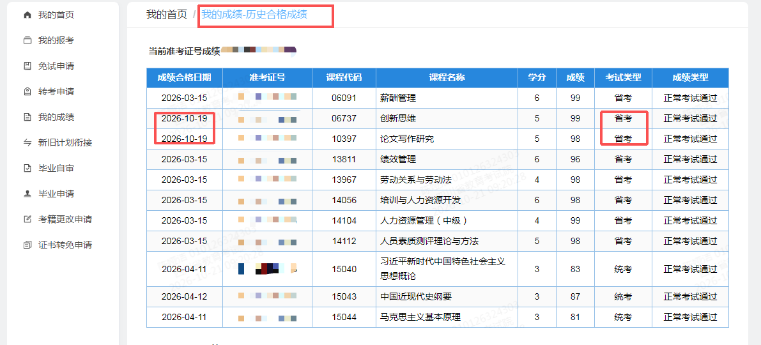The image size is (761, 345).
Task: Go to 免试申请 in sidebar
Action: [56, 66]
